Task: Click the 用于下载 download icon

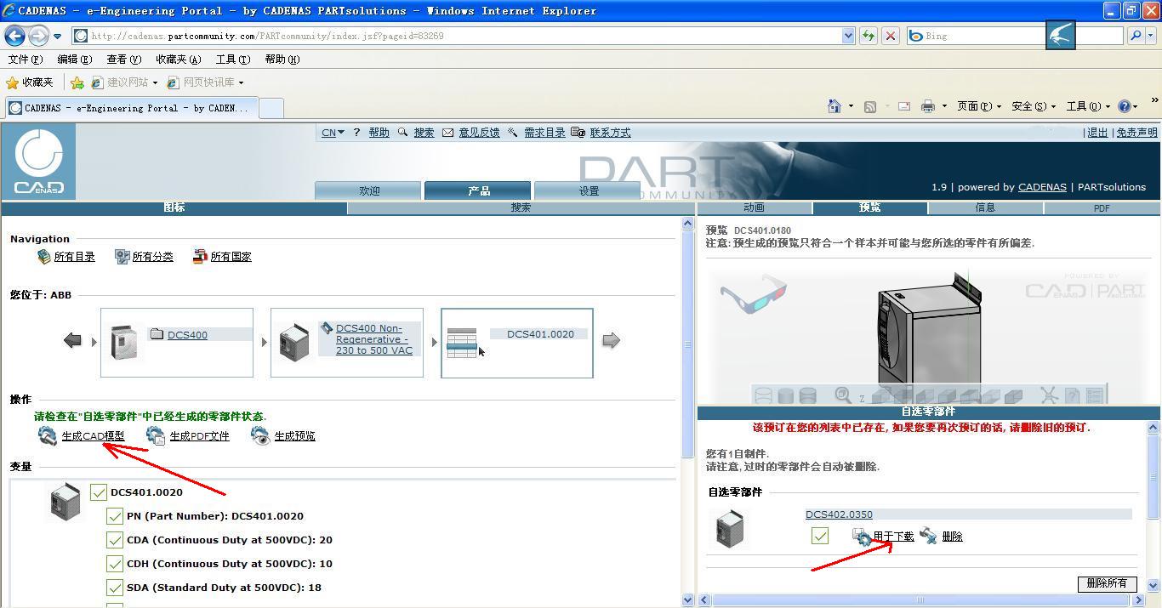Action: pyautogui.click(x=861, y=536)
